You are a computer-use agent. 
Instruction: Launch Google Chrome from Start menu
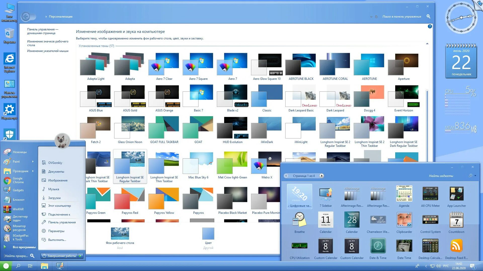18,180
